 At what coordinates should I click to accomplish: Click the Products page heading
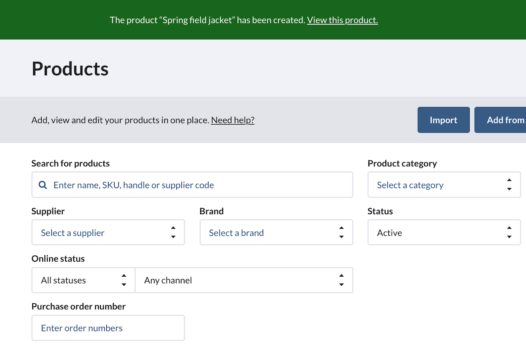click(x=70, y=69)
